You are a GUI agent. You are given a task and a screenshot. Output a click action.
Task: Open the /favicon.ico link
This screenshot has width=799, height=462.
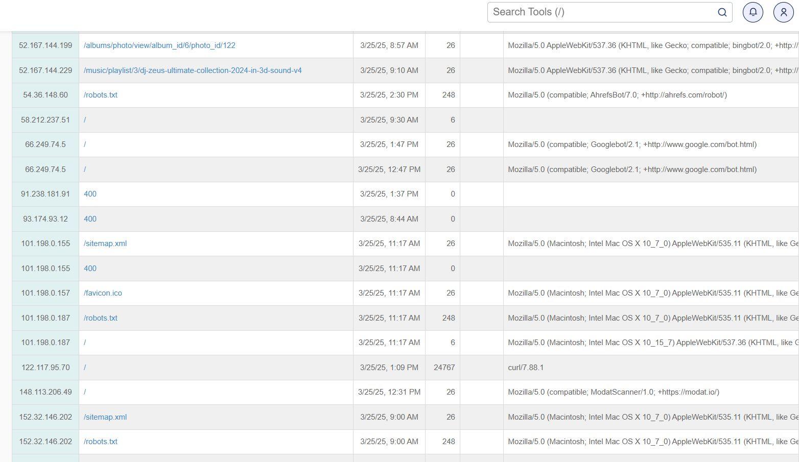click(103, 293)
